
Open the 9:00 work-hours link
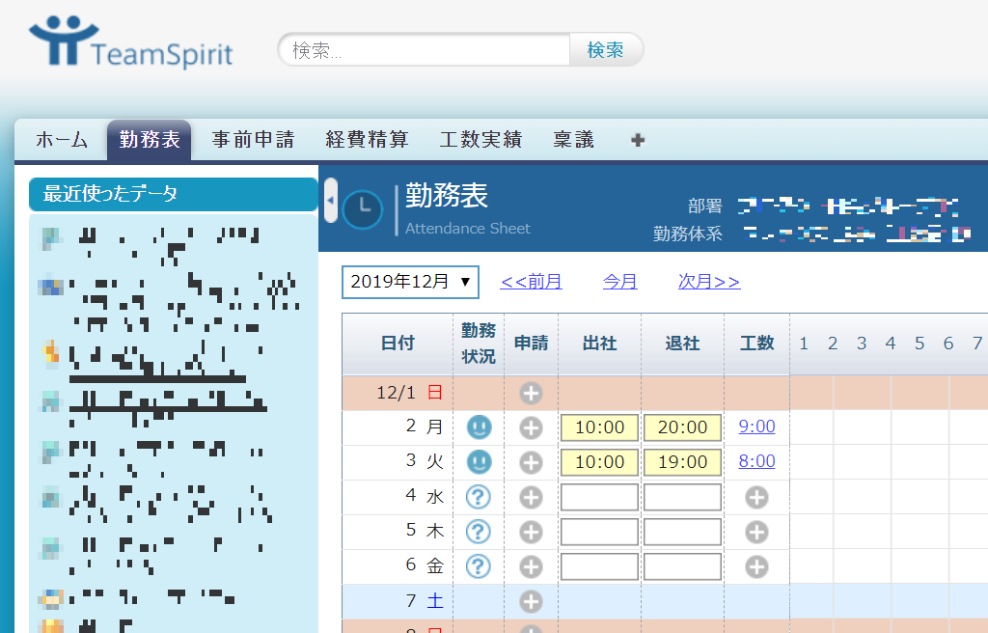(x=756, y=427)
